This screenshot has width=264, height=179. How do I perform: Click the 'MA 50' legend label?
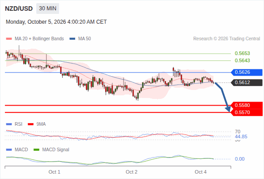pos(85,39)
